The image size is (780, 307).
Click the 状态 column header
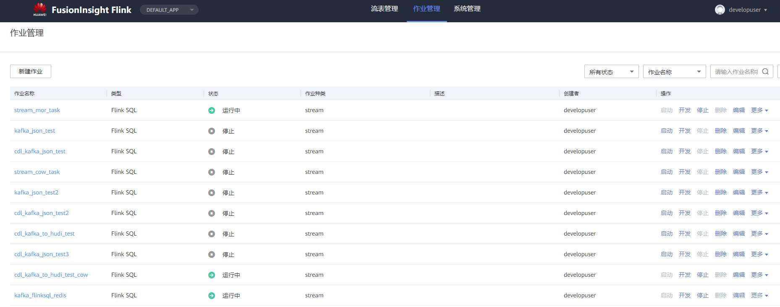tap(213, 93)
